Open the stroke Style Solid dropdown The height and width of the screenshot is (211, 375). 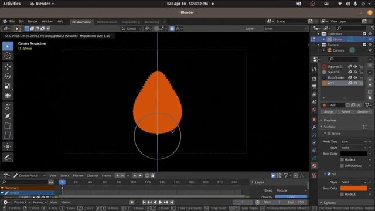pos(353,148)
